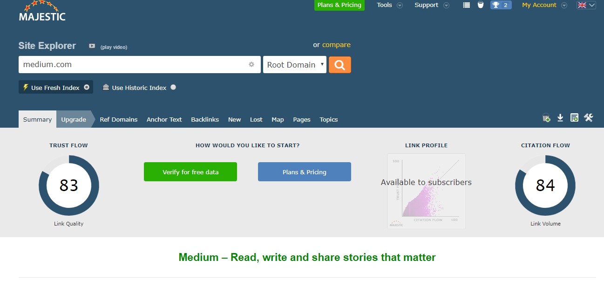Expand the My Account menu arrow
This screenshot has height=281, width=604.
click(564, 6)
